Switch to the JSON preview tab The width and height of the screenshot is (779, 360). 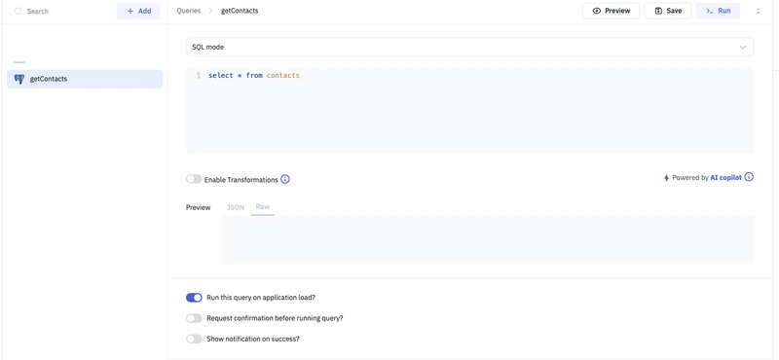(235, 207)
